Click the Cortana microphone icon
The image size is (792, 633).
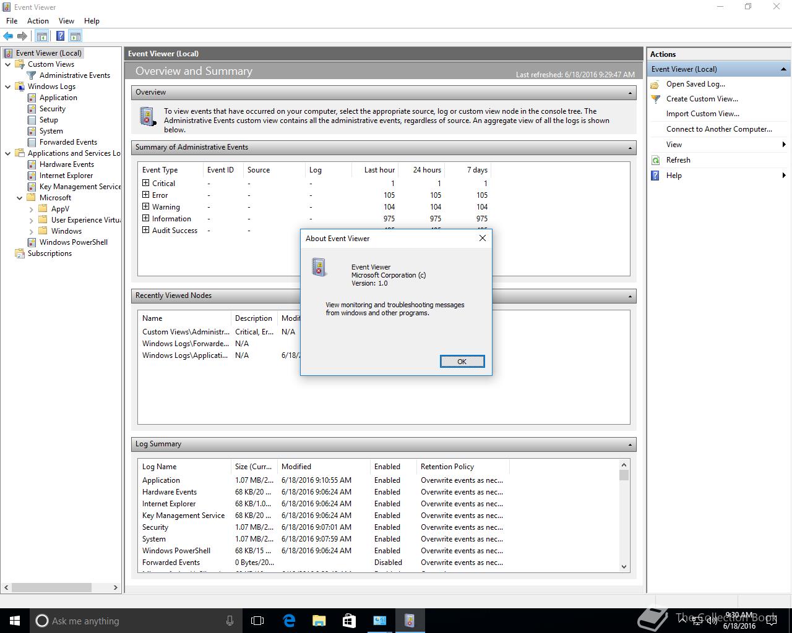[x=230, y=621]
